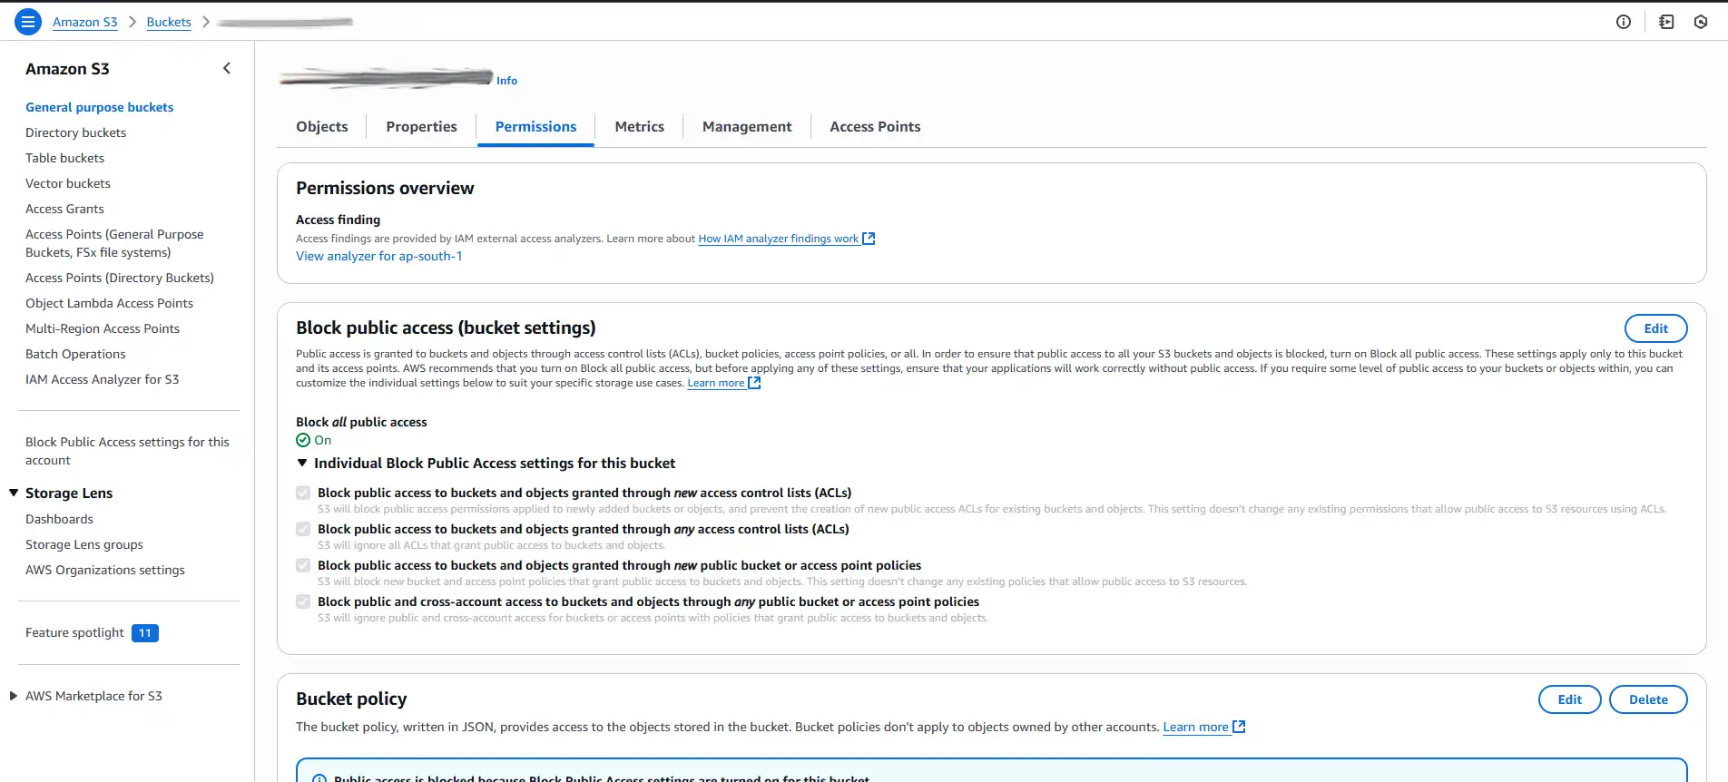
Task: Open Access Points (General Purpose Buckets, FSx file systems)
Action: (x=114, y=243)
